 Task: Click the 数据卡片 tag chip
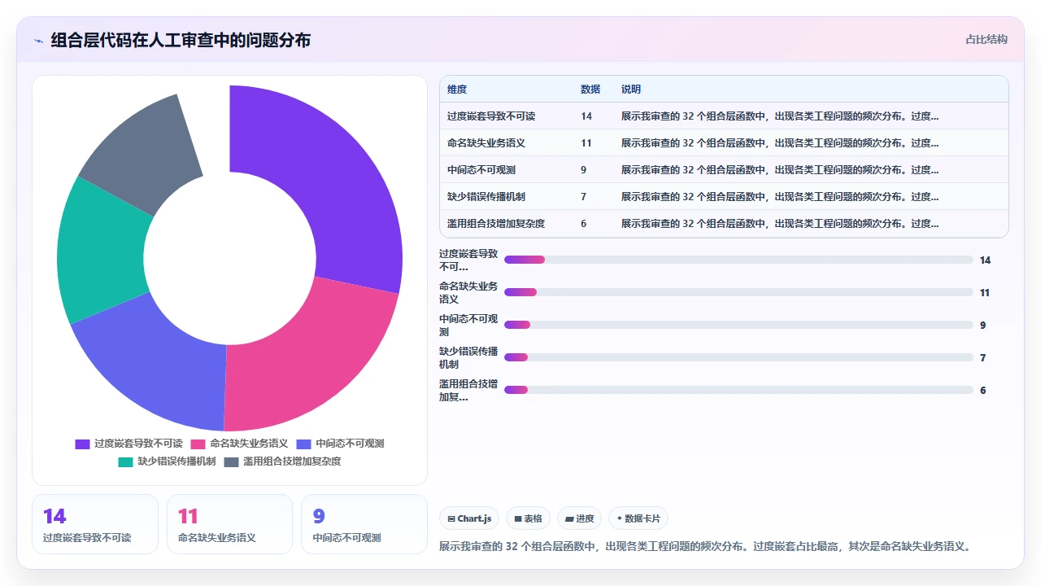(638, 518)
